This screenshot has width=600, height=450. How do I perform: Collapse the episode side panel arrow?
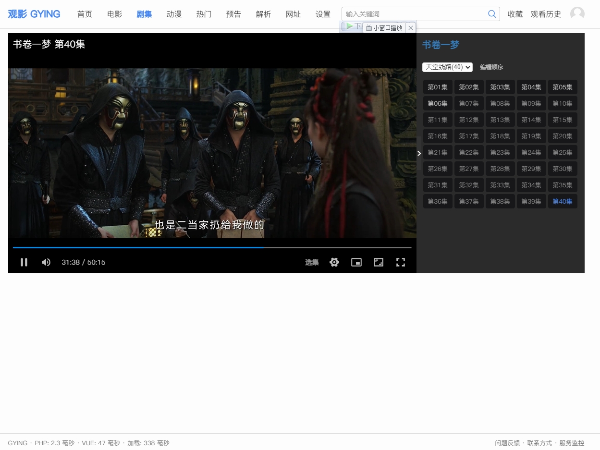pyautogui.click(x=419, y=153)
